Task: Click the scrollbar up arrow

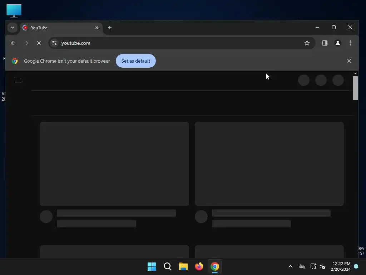Action: (x=355, y=73)
